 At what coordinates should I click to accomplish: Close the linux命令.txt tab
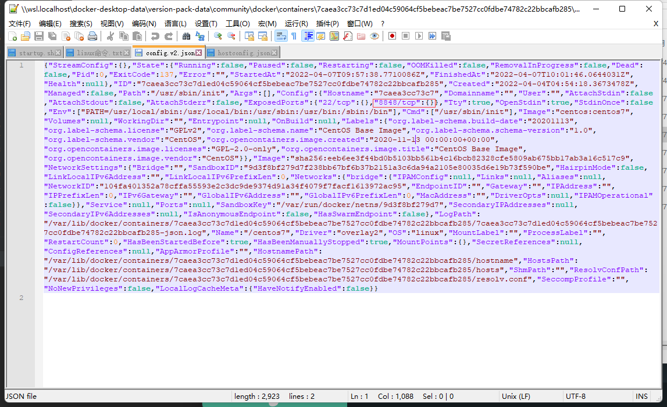[126, 53]
